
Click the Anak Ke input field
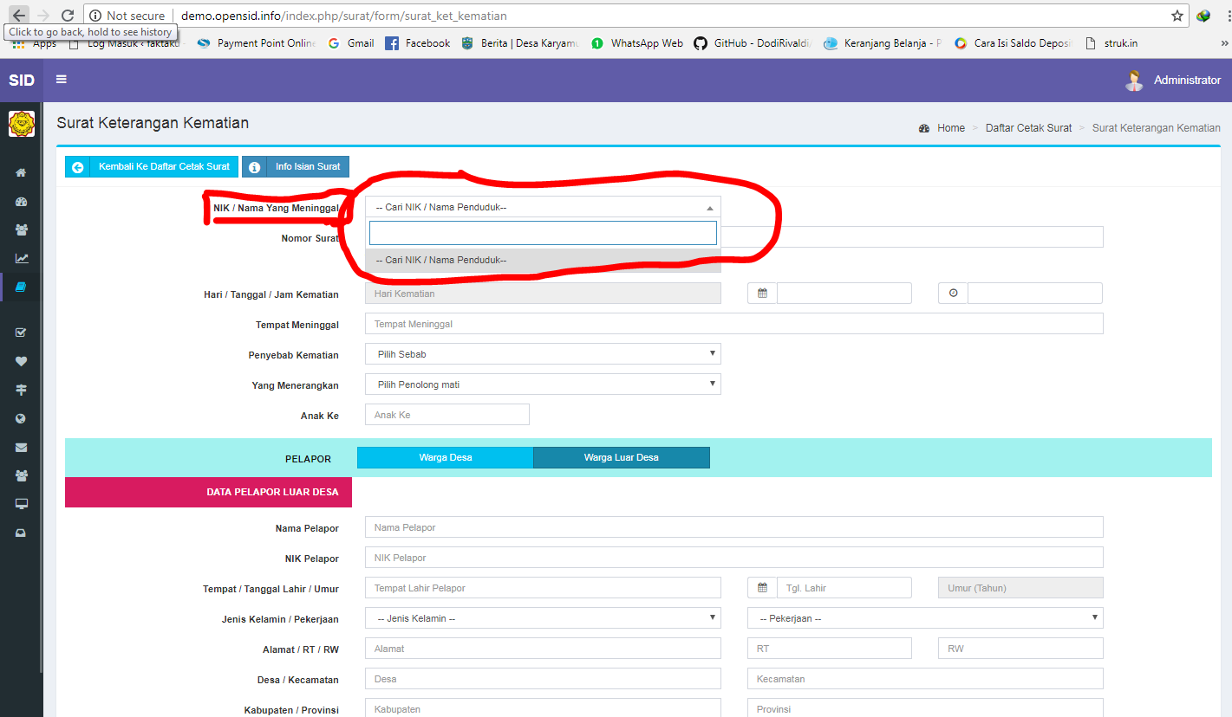point(447,415)
